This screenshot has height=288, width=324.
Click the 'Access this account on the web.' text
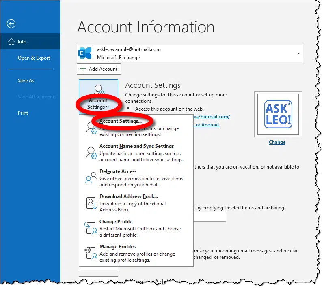pos(169,109)
